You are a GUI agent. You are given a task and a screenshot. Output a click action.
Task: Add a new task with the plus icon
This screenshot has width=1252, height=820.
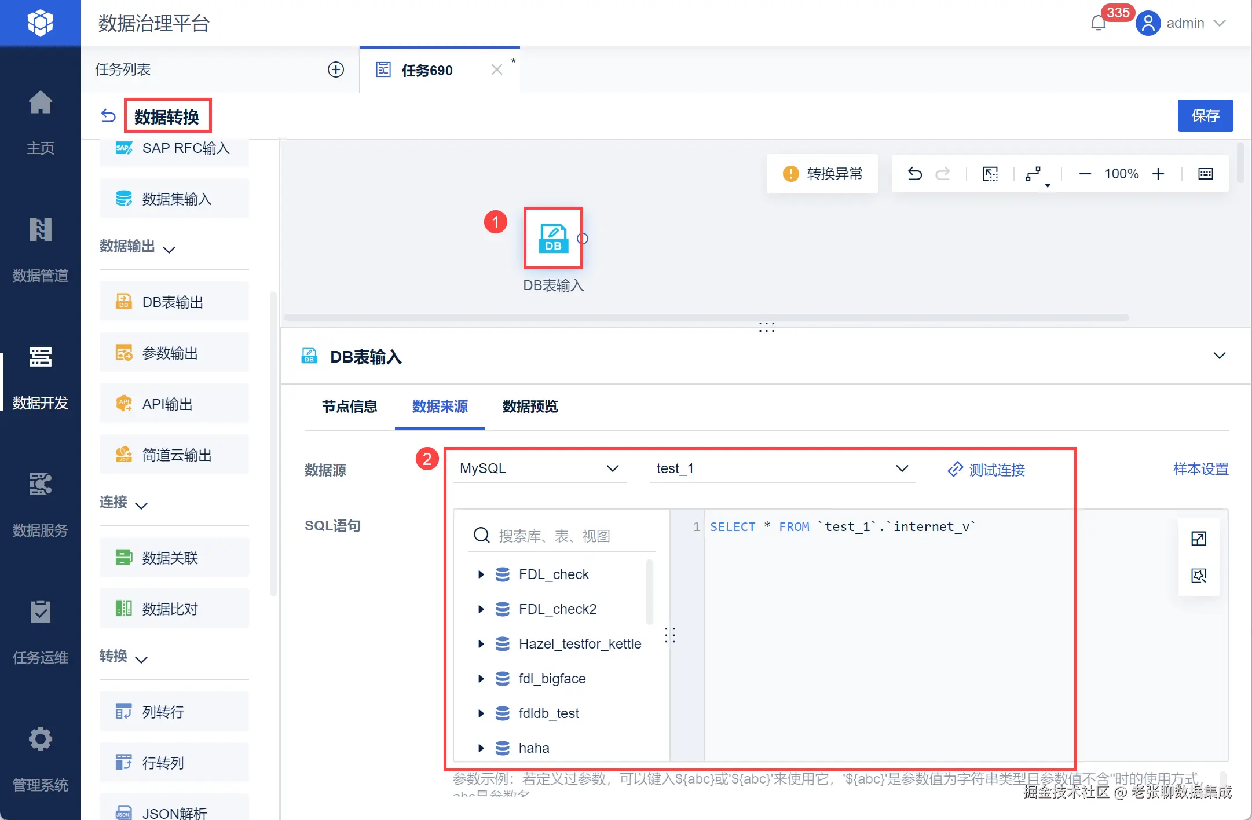click(336, 69)
